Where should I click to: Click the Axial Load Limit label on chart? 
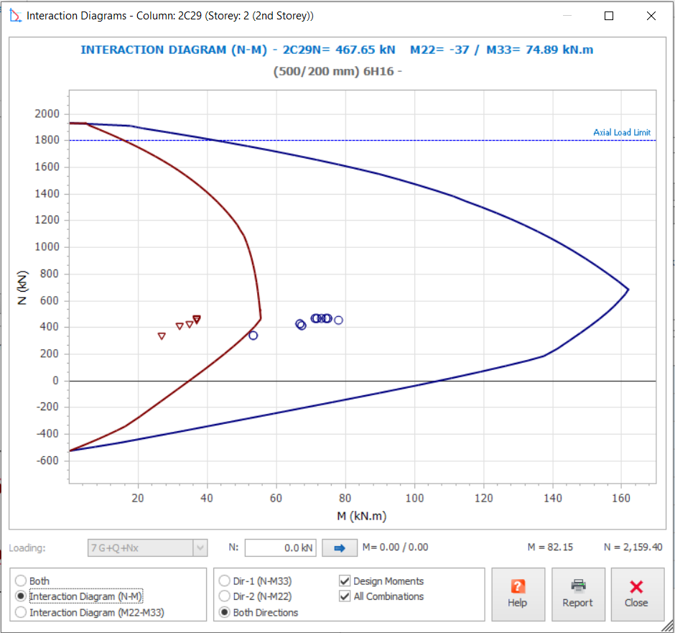coord(622,133)
